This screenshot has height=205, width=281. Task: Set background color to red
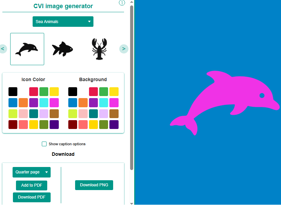pyautogui.click(x=93, y=92)
